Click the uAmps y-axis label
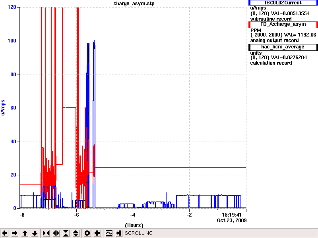This screenshot has width=318, height=238. pyautogui.click(x=3, y=107)
